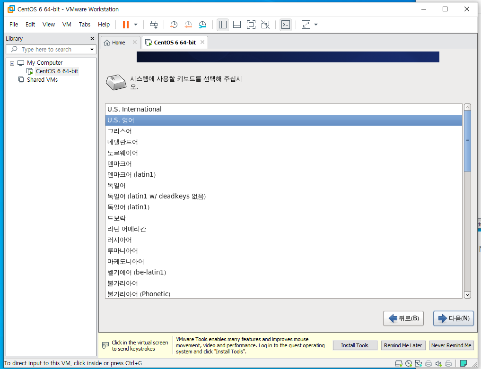
Task: Click the sound card status bar icon
Action: (x=438, y=363)
